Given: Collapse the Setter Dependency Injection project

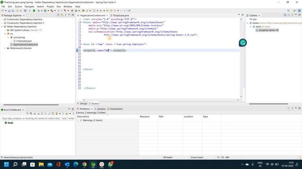Looking at the screenshot, I should click(2, 27).
